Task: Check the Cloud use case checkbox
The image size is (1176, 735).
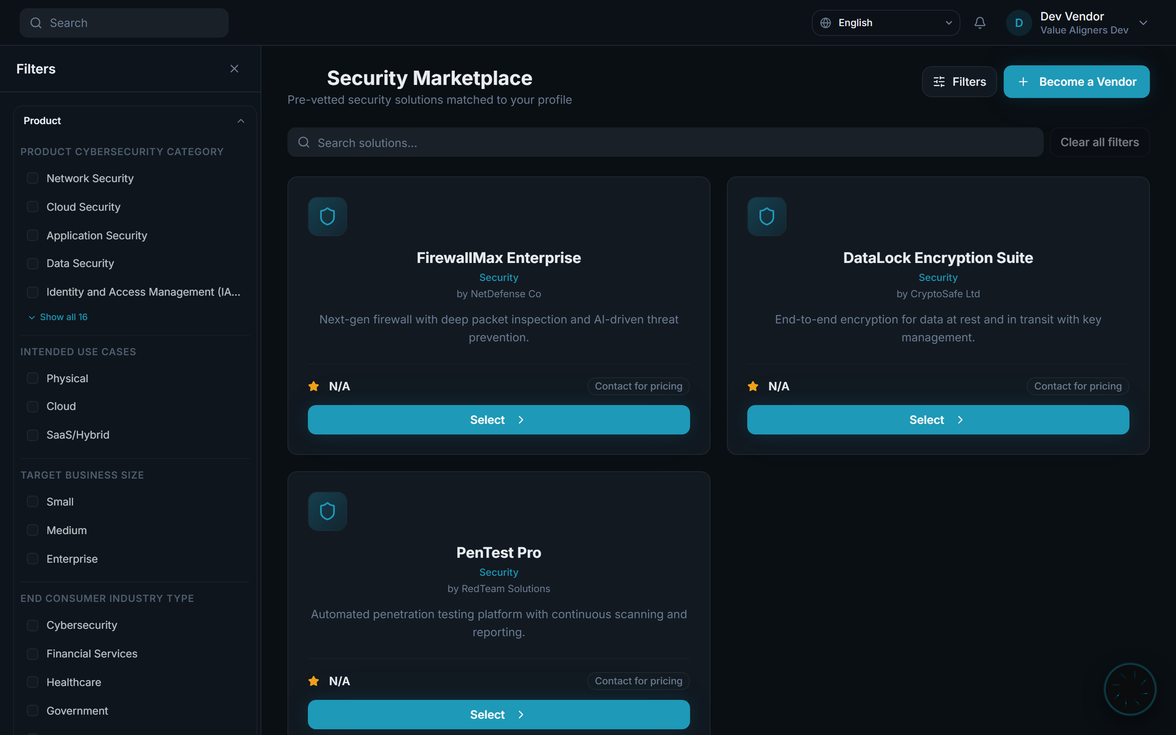Action: 33,406
